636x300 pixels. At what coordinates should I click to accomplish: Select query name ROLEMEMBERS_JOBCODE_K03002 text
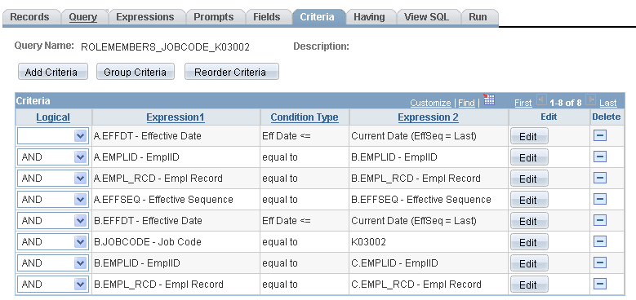tap(165, 47)
